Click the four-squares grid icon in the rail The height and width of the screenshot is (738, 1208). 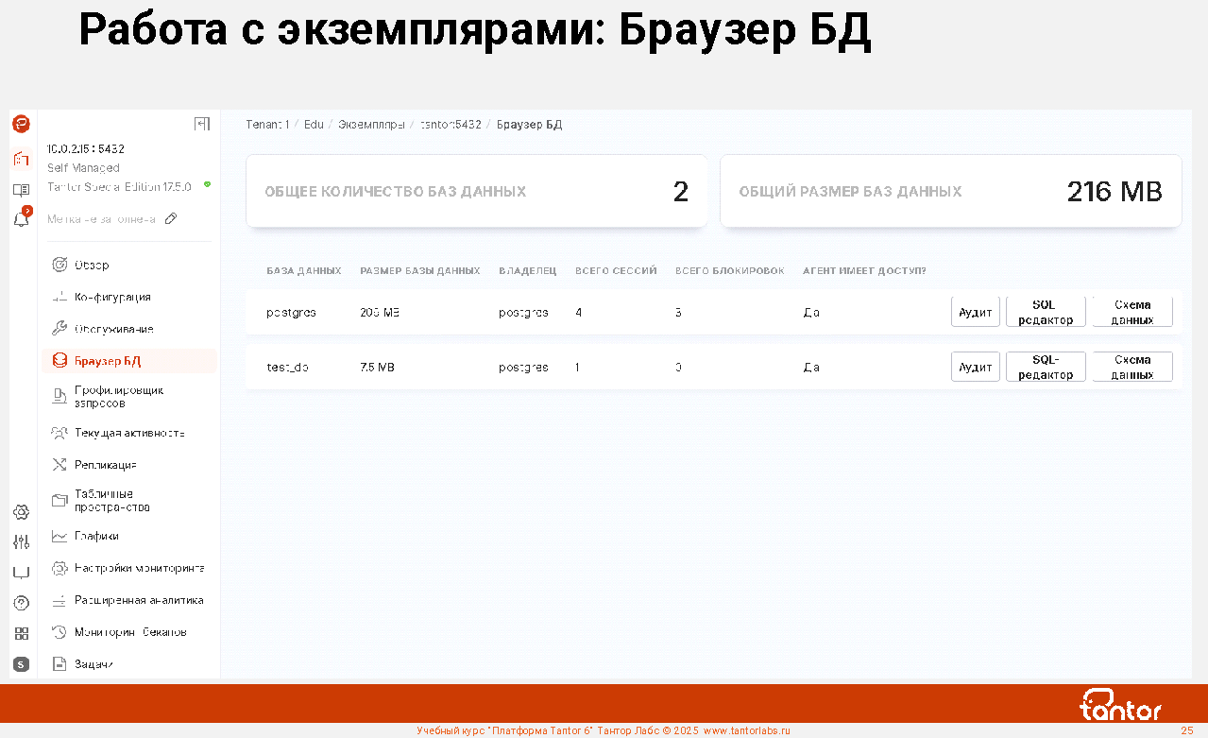click(x=21, y=634)
